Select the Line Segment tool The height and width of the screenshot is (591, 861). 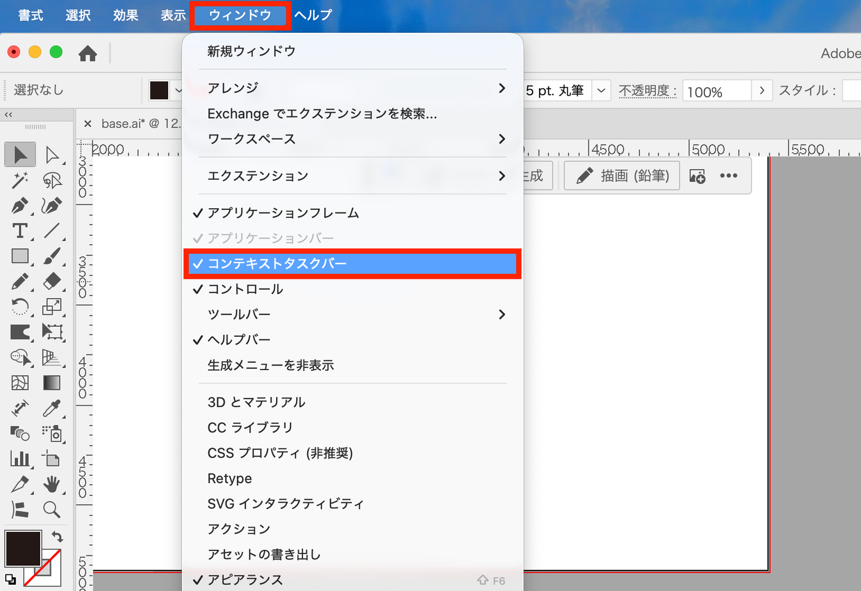pyautogui.click(x=52, y=231)
